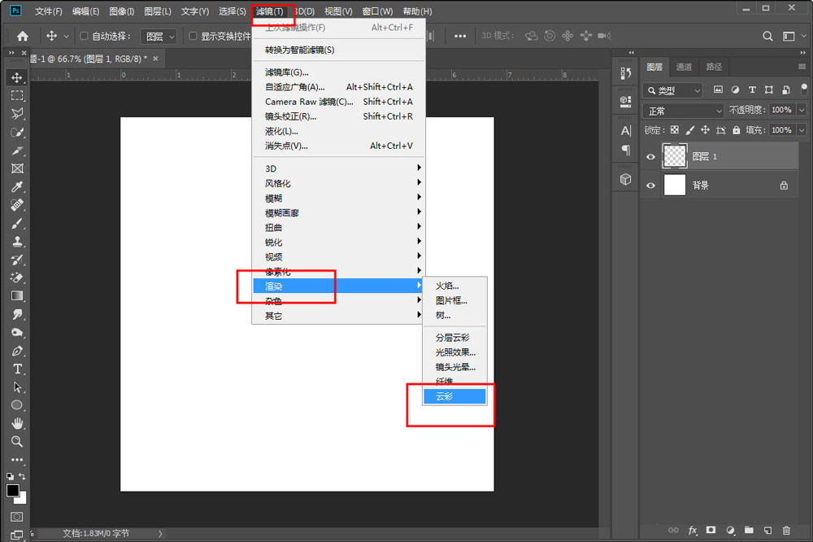
Task: Open 液化(L) filter entry
Action: 338,131
